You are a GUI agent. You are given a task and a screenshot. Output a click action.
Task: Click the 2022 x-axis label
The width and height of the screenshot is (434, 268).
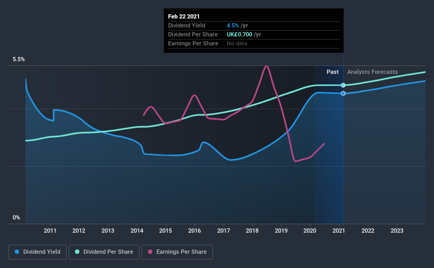pyautogui.click(x=368, y=231)
